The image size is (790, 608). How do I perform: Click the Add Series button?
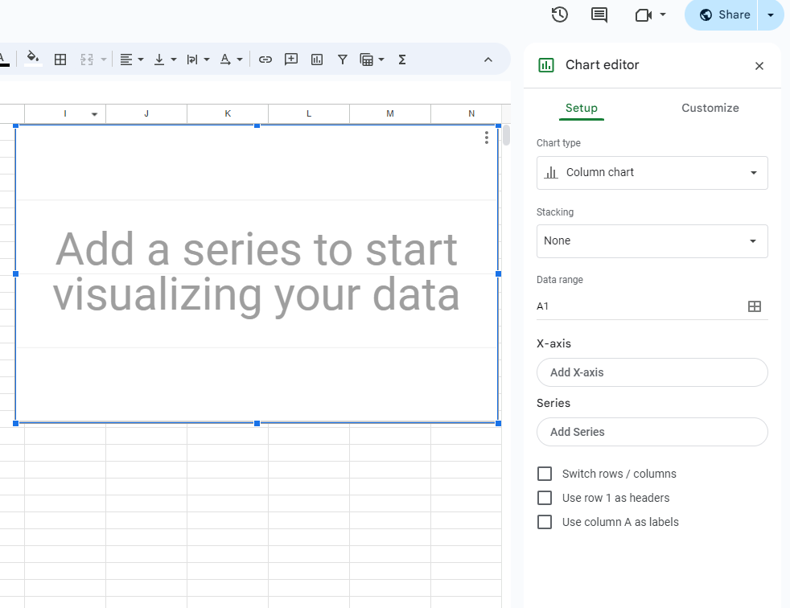pos(652,432)
